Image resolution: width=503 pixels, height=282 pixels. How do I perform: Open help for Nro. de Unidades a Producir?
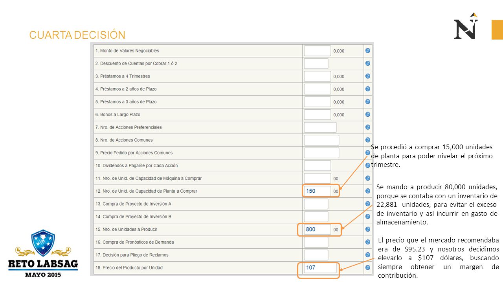coord(368,229)
